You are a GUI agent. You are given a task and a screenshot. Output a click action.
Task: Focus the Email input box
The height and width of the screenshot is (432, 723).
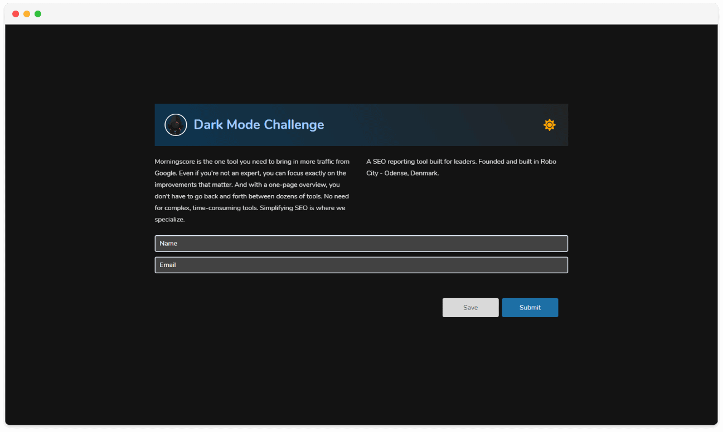coord(361,265)
